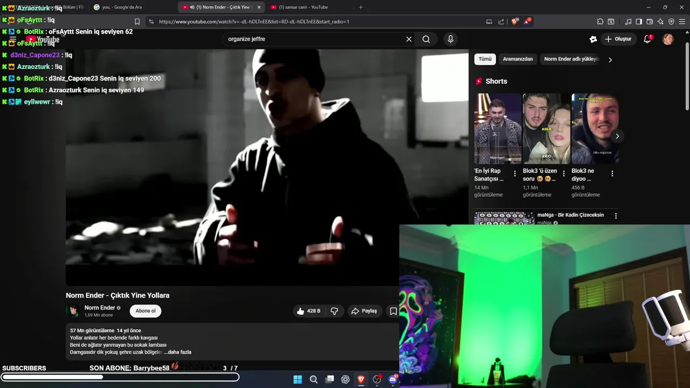Open YouTube notifications bell

coord(647,39)
